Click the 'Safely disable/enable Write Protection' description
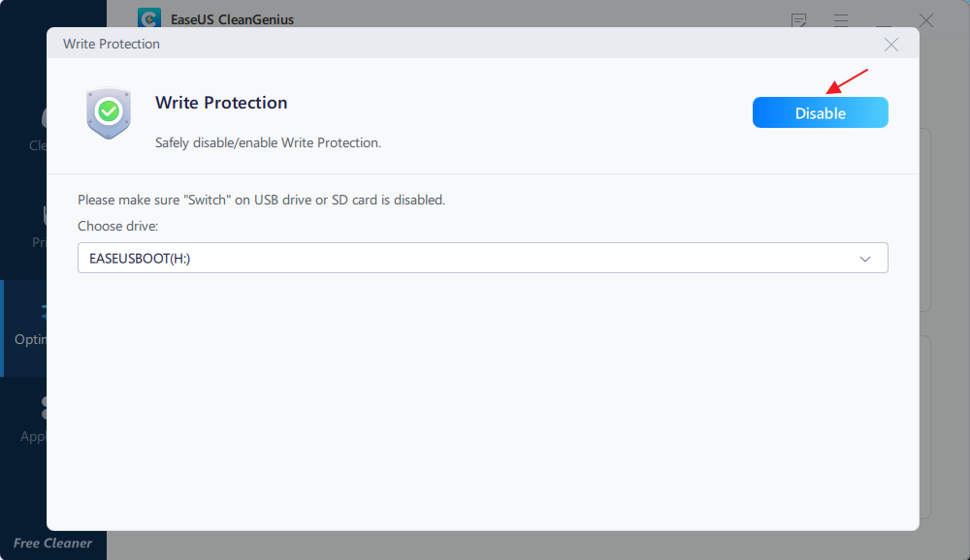 268,142
